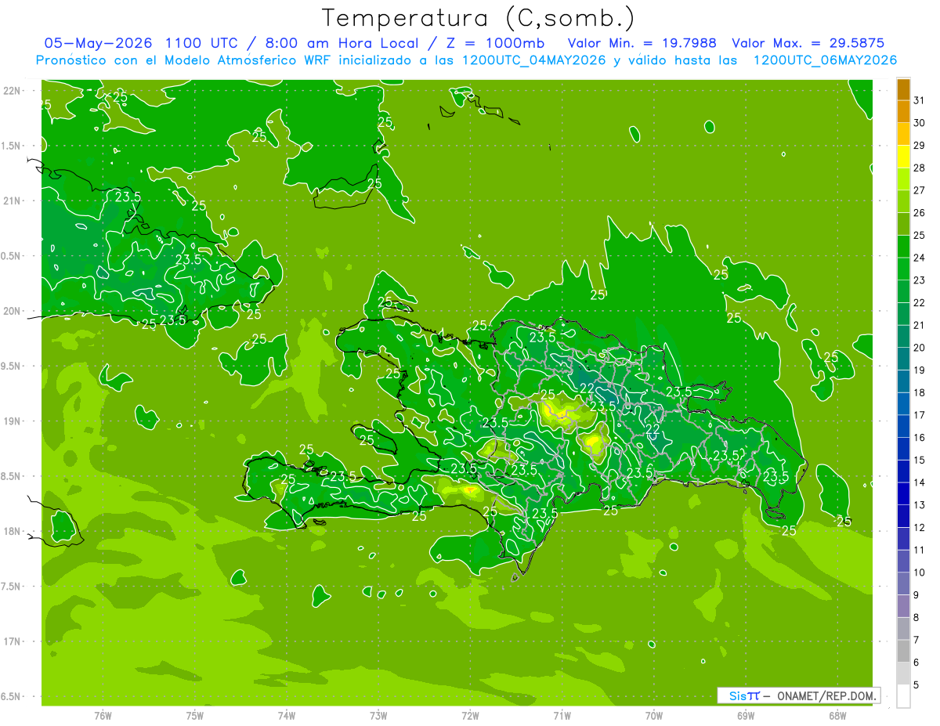
Task: Click the 76W longitude axis label
Action: [103, 715]
